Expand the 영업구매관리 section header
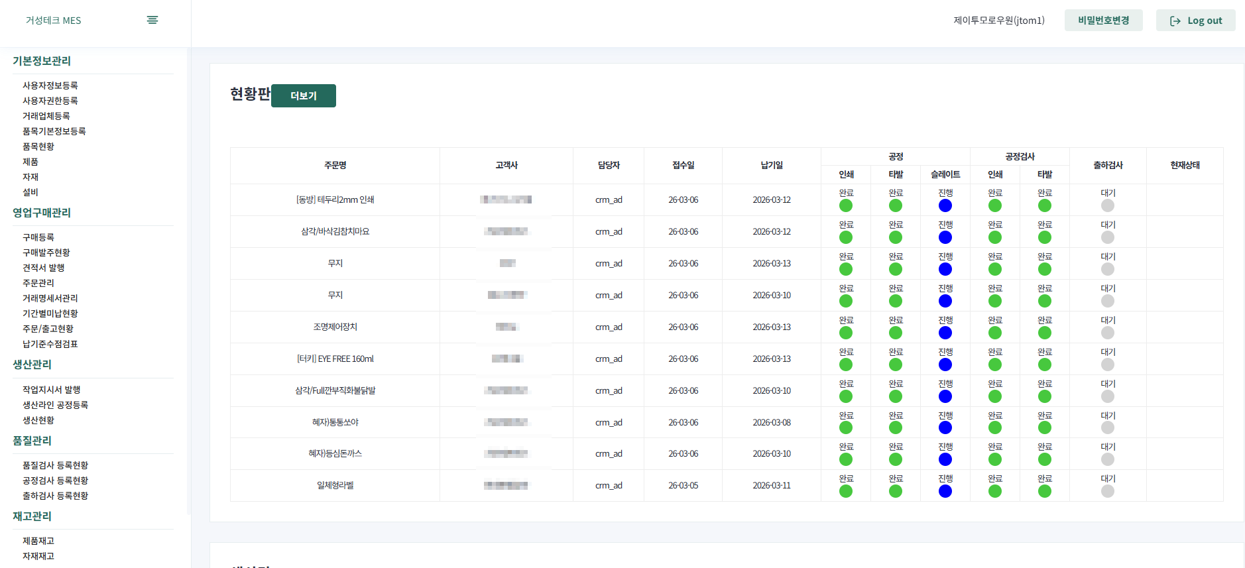Image resolution: width=1245 pixels, height=568 pixels. 42,213
